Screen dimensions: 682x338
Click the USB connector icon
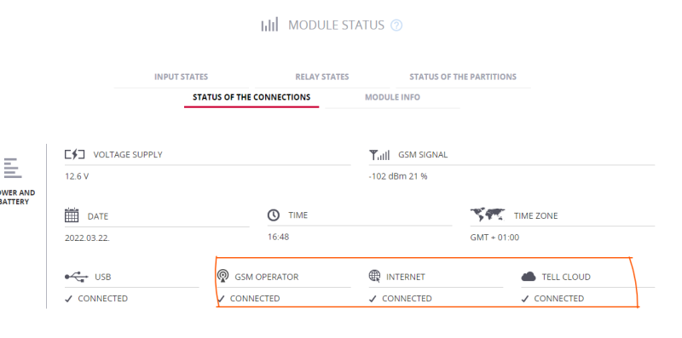click(x=77, y=277)
